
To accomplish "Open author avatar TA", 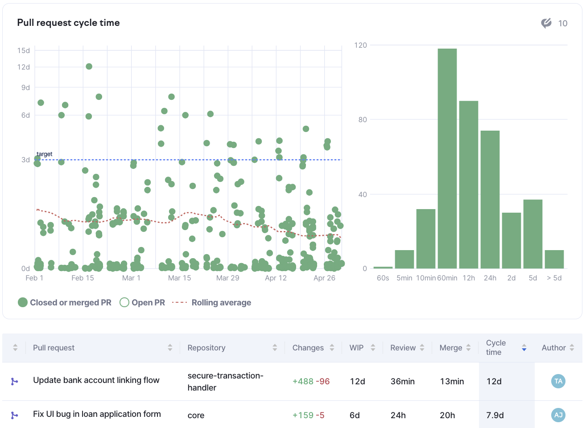I will (x=558, y=381).
